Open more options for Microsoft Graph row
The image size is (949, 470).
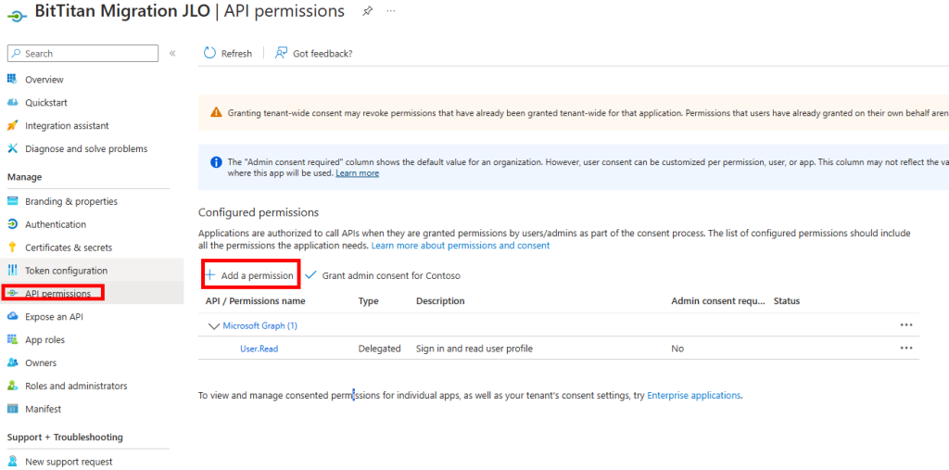pos(905,325)
